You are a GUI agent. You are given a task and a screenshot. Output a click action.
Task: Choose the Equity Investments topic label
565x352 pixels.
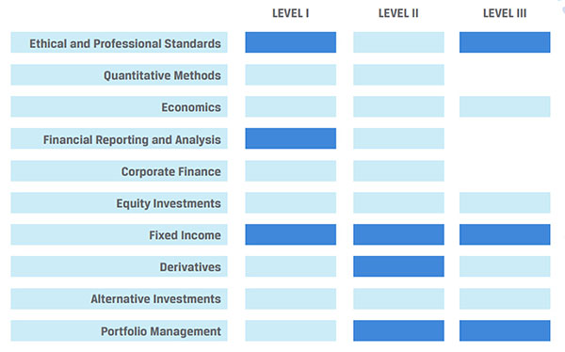tap(119, 203)
